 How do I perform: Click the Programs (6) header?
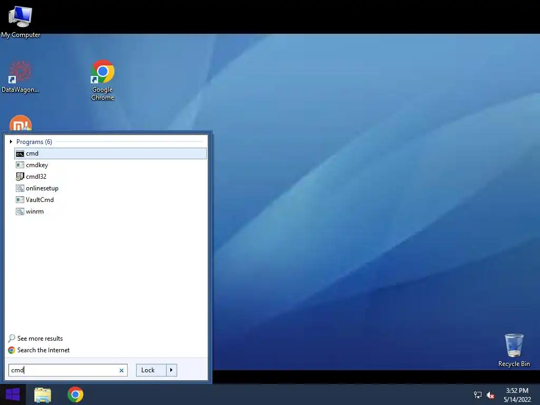pyautogui.click(x=34, y=142)
